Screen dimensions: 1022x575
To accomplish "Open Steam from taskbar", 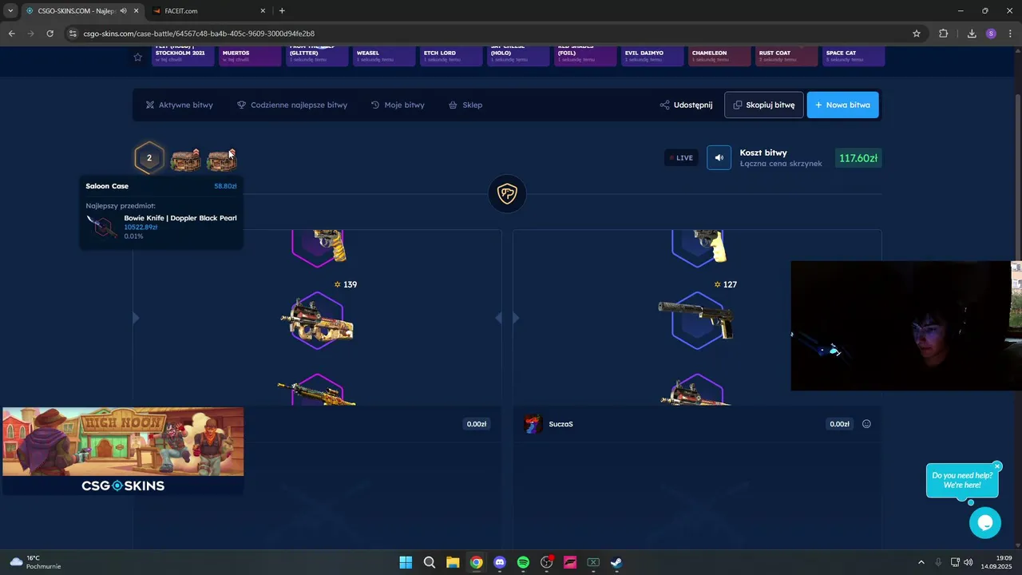I will click(x=616, y=562).
